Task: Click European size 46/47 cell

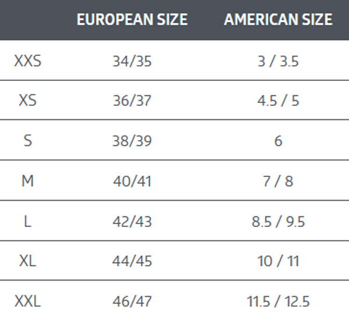Action: 132,301
